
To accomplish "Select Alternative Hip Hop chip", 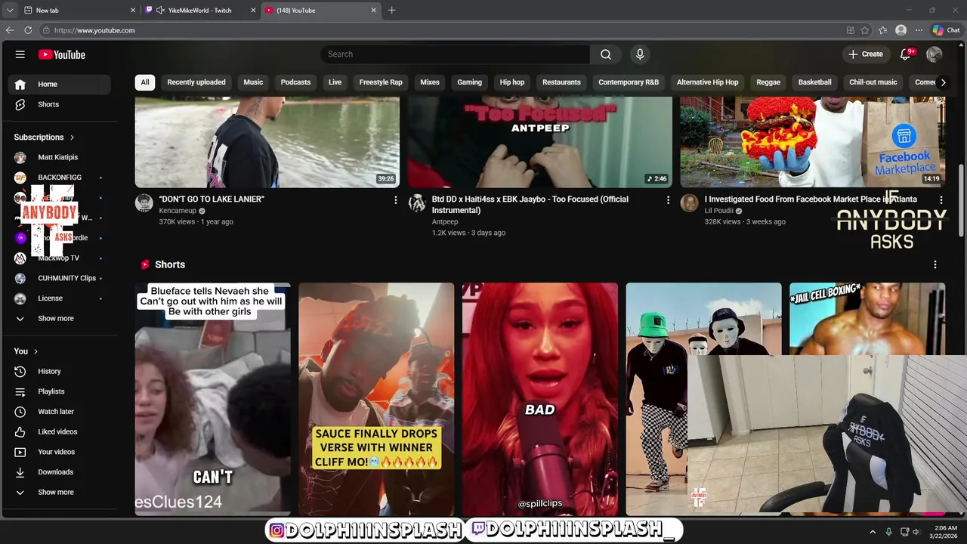I will click(708, 82).
